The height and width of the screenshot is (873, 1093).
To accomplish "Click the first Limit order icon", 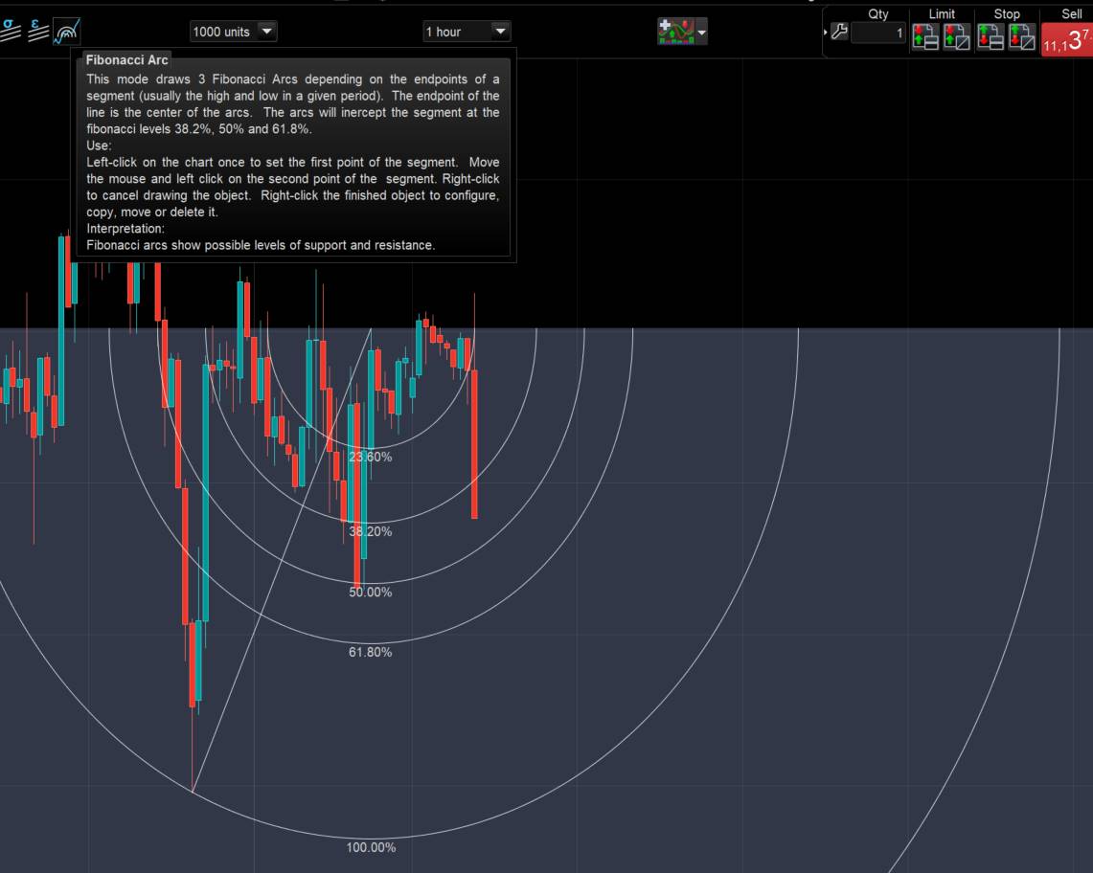I will click(x=925, y=37).
